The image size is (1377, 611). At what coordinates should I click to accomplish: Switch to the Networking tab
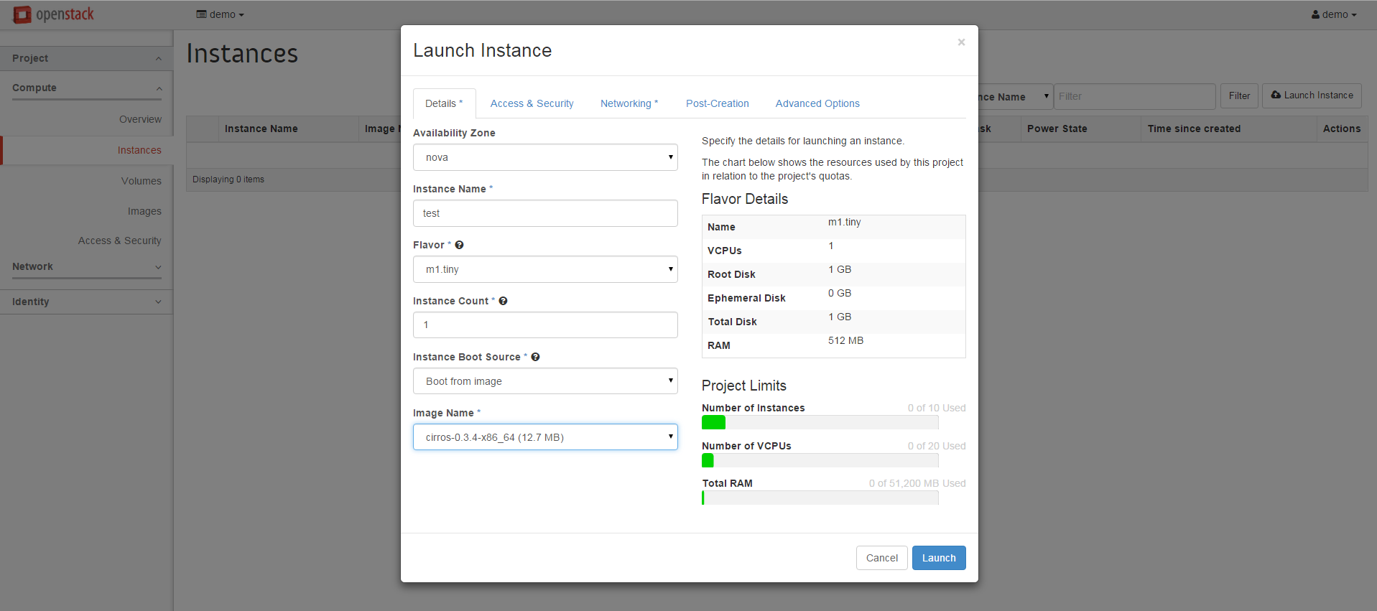click(x=629, y=103)
